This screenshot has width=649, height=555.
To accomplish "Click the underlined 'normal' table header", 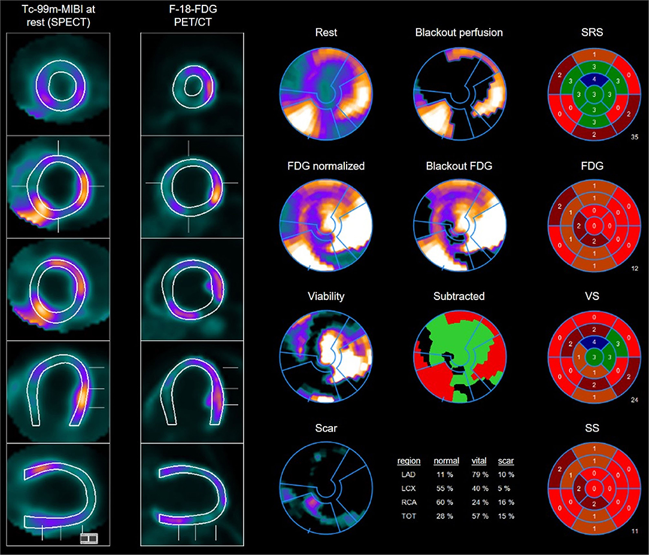I will 446,461.
